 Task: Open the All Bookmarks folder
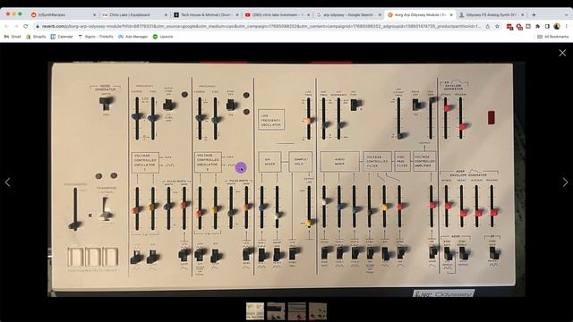click(553, 37)
